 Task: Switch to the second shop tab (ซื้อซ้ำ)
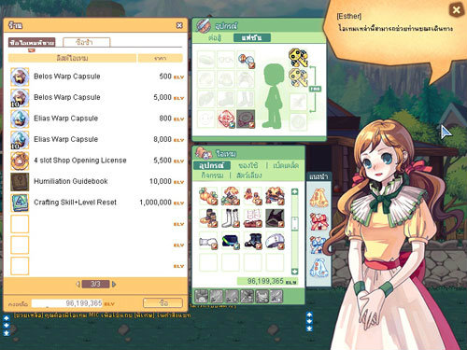pos(87,42)
